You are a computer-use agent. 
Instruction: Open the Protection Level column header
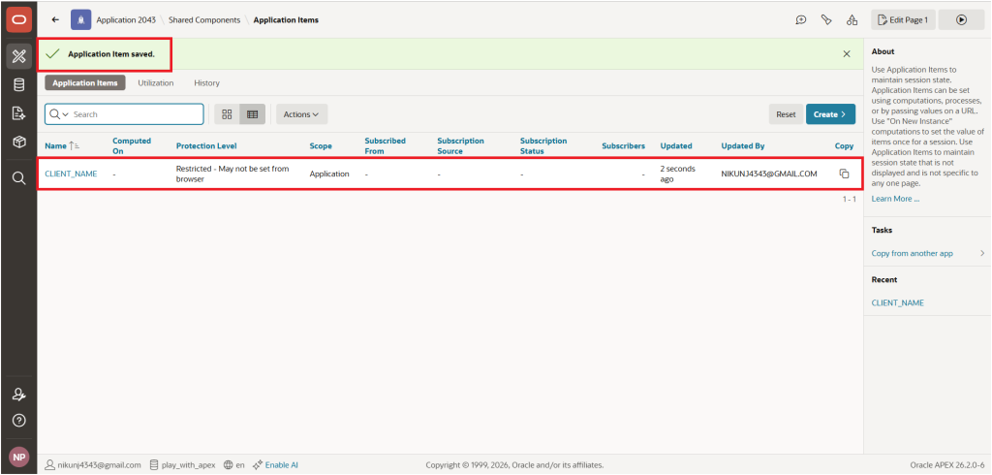(x=206, y=145)
